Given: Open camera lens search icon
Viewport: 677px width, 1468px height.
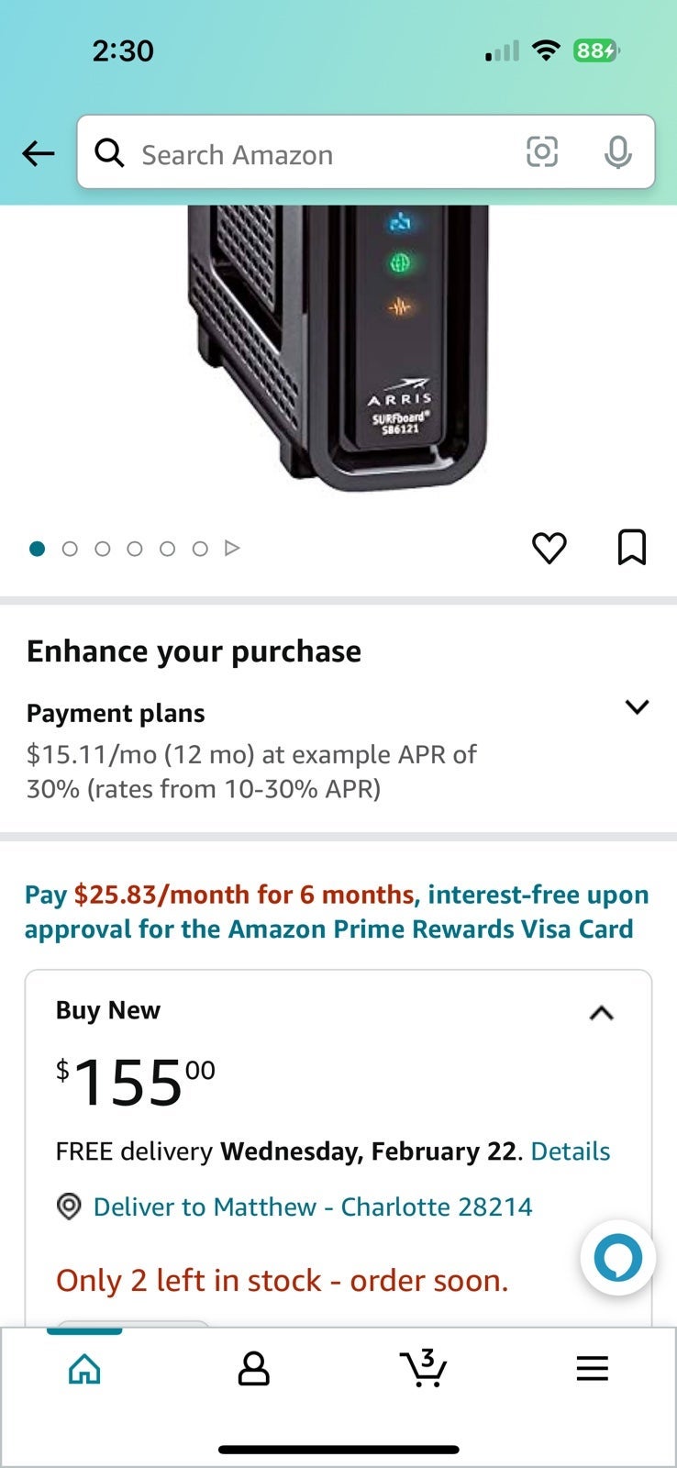Looking at the screenshot, I should [x=541, y=151].
